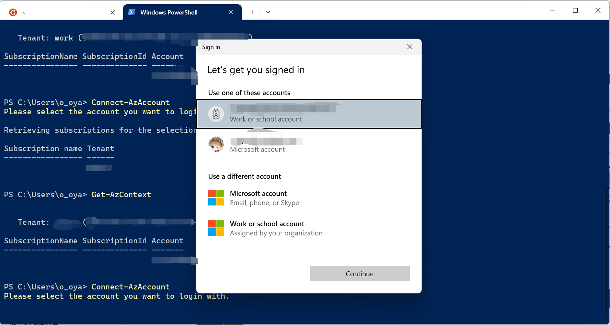
Task: Click the "Use one of these accounts" label
Action: pyautogui.click(x=249, y=93)
